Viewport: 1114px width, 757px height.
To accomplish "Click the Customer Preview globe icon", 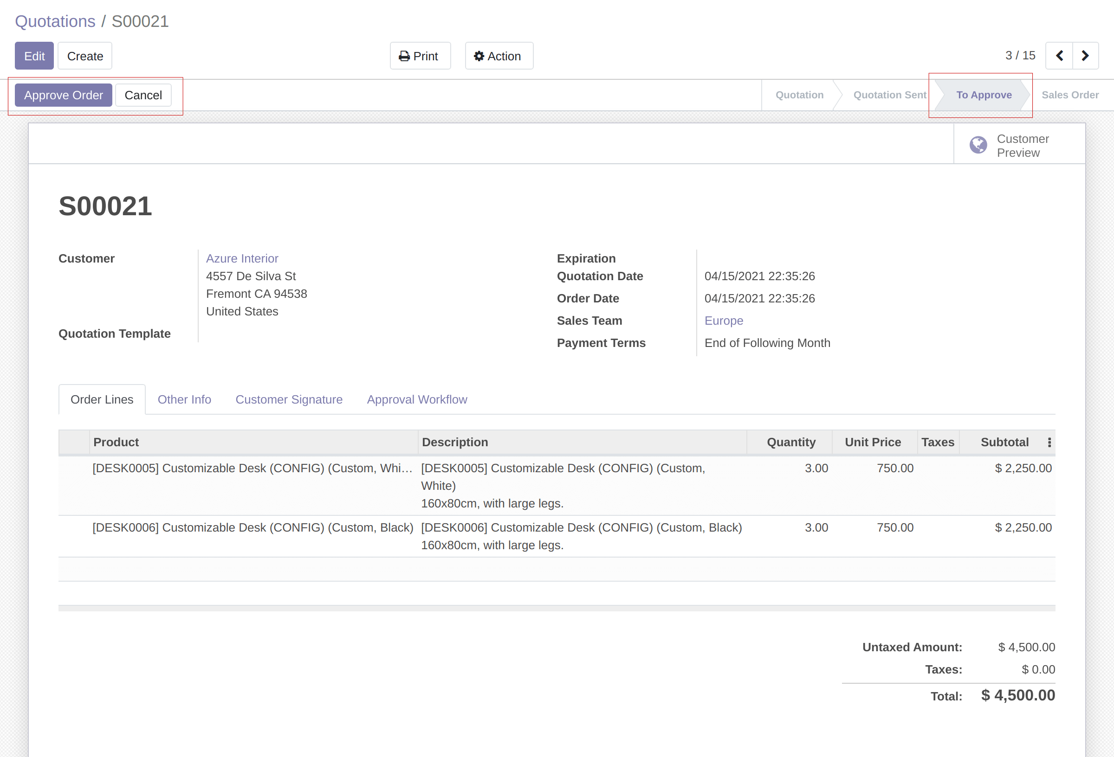I will pyautogui.click(x=978, y=145).
